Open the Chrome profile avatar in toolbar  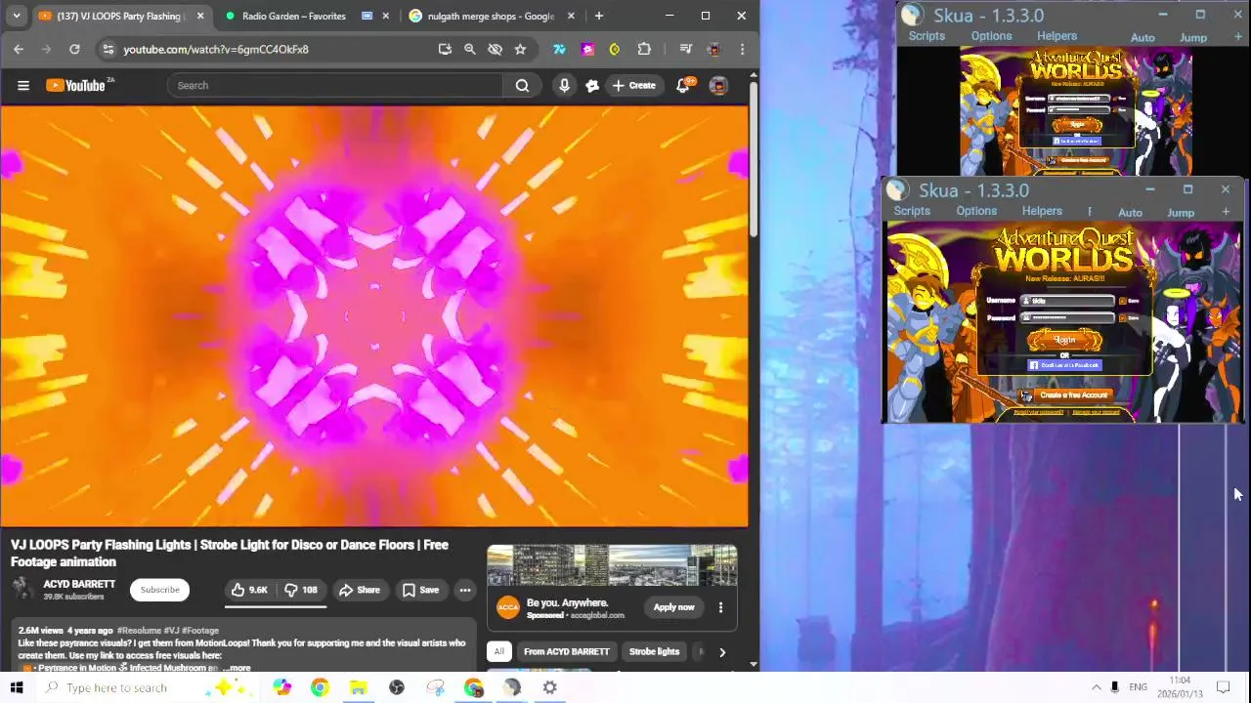click(x=713, y=49)
